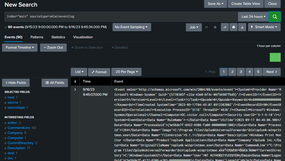The width and height of the screenshot is (285, 161).
Task: Switch to the Visualization tab
Action: tap(83, 37)
